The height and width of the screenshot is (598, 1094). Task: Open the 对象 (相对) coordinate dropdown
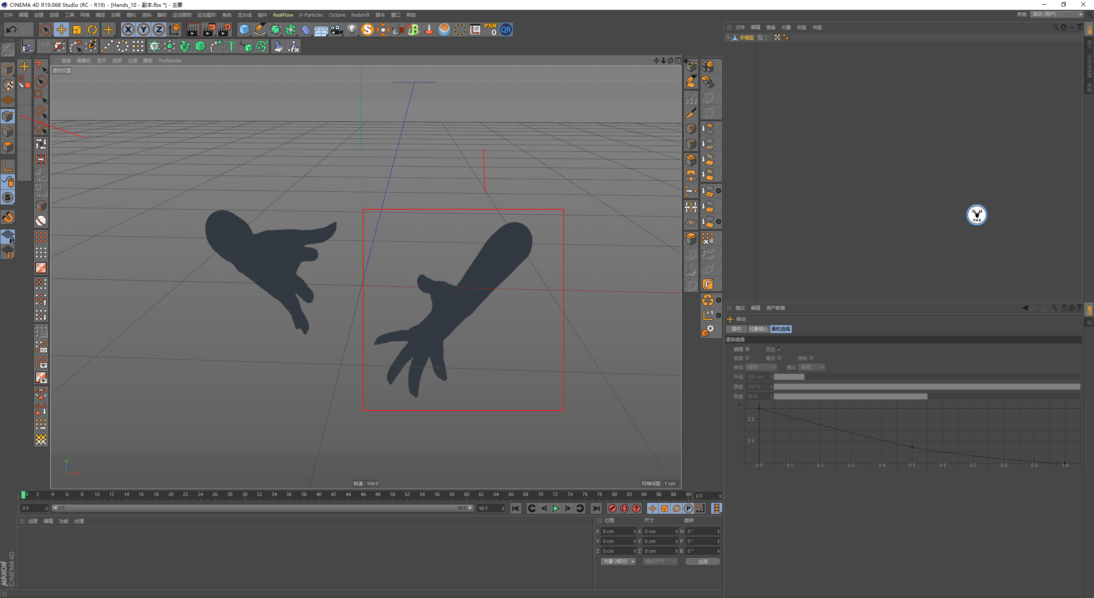tap(618, 561)
